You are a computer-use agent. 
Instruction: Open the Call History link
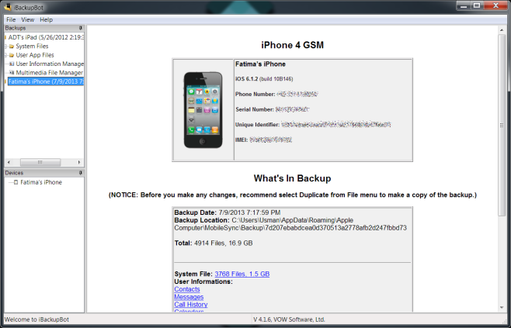(191, 305)
